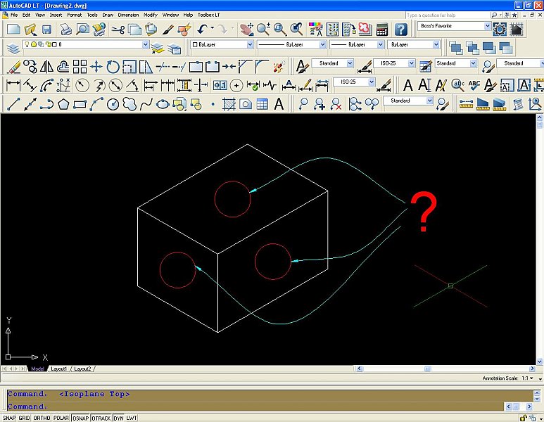
Task: Click the Window menu
Action: tap(171, 15)
